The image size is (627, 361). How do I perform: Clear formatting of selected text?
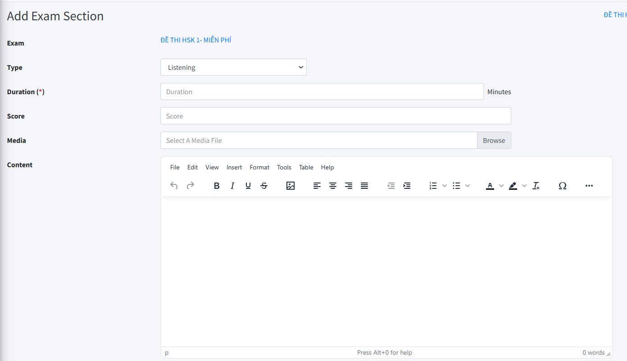click(536, 186)
